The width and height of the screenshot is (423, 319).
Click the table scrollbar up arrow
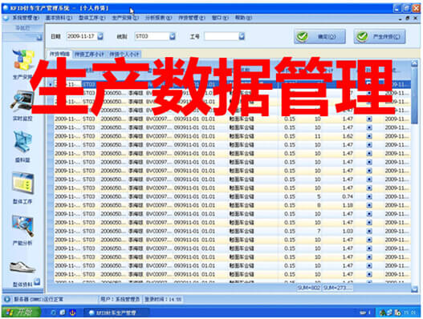click(414, 63)
